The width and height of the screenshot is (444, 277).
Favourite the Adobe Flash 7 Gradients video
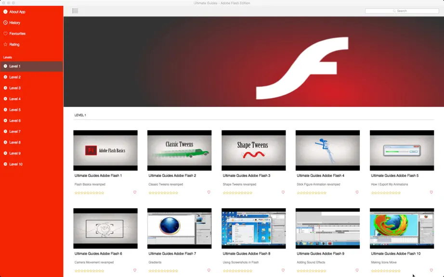click(x=209, y=270)
